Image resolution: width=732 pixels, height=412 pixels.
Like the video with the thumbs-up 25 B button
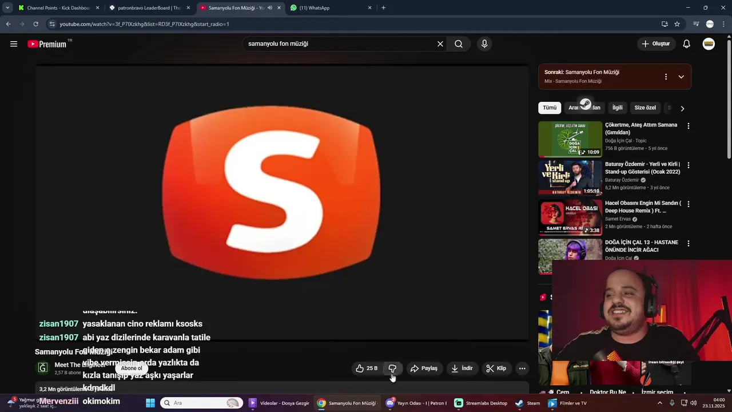click(x=367, y=369)
